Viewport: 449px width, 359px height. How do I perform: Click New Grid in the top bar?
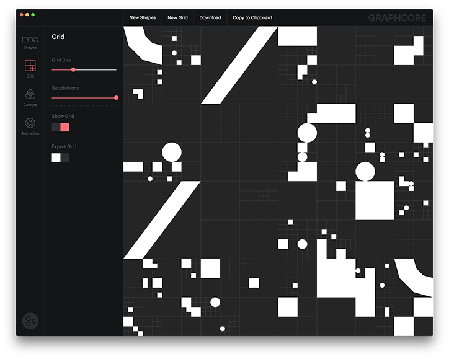point(177,17)
